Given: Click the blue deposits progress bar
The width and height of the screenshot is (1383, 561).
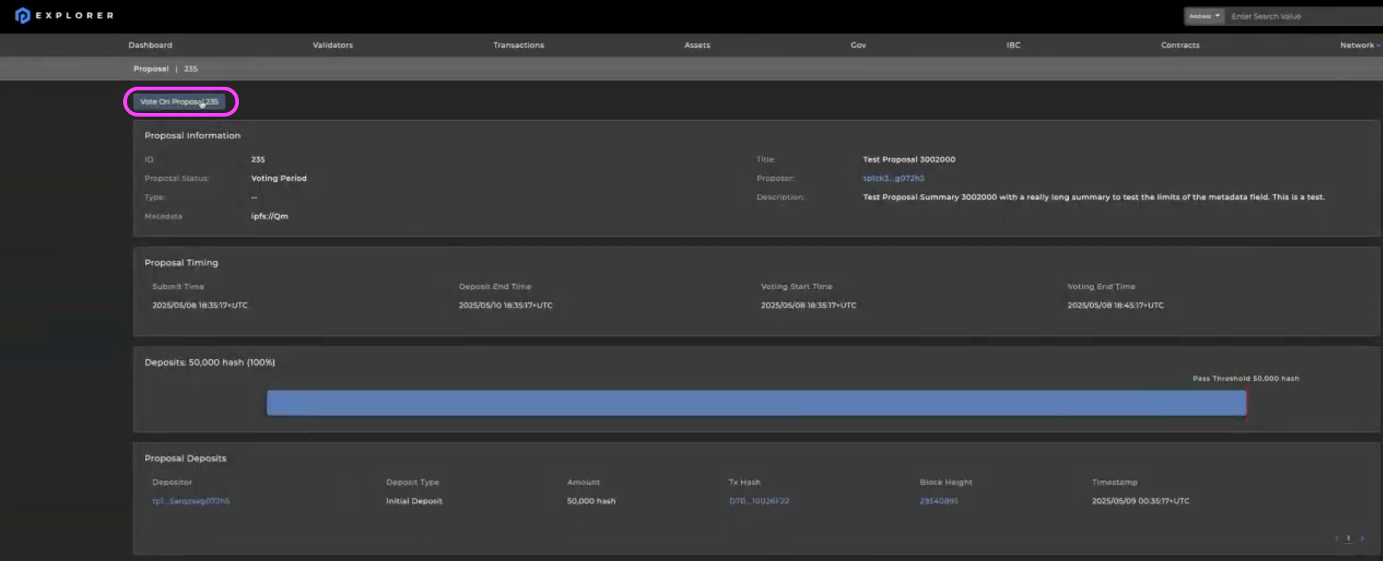Looking at the screenshot, I should (756, 403).
